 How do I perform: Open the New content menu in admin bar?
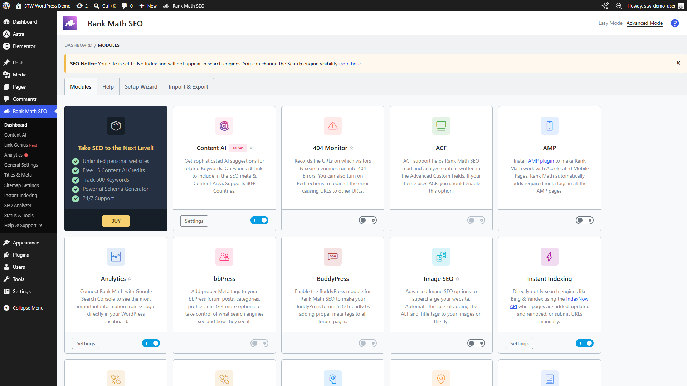(148, 6)
